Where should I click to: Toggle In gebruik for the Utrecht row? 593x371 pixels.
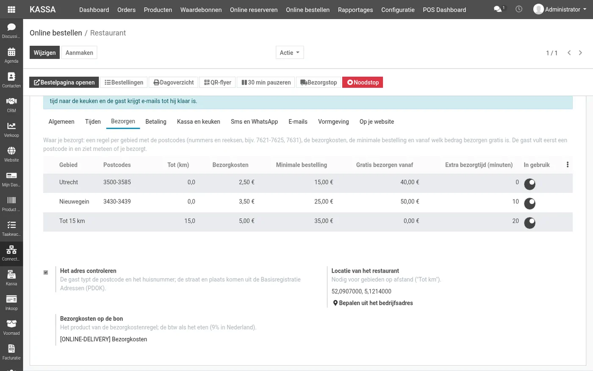click(x=530, y=184)
